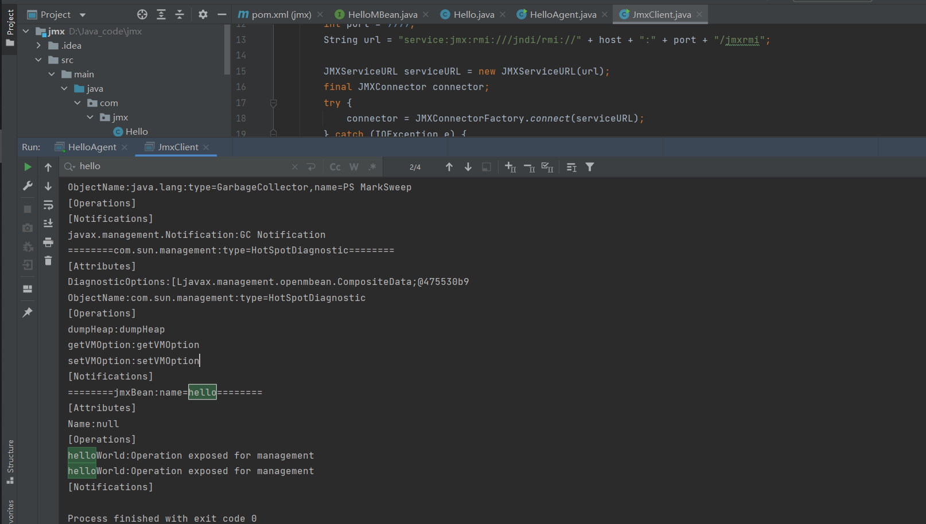Click the Debug bug icon in Run sidebar
The image size is (926, 524).
pos(28,247)
